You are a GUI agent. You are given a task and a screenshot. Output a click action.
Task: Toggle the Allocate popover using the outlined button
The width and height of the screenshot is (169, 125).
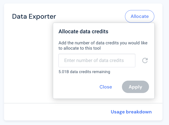pos(140,16)
